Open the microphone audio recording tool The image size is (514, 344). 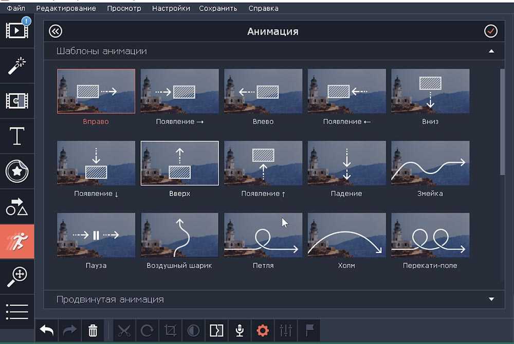[x=239, y=331]
